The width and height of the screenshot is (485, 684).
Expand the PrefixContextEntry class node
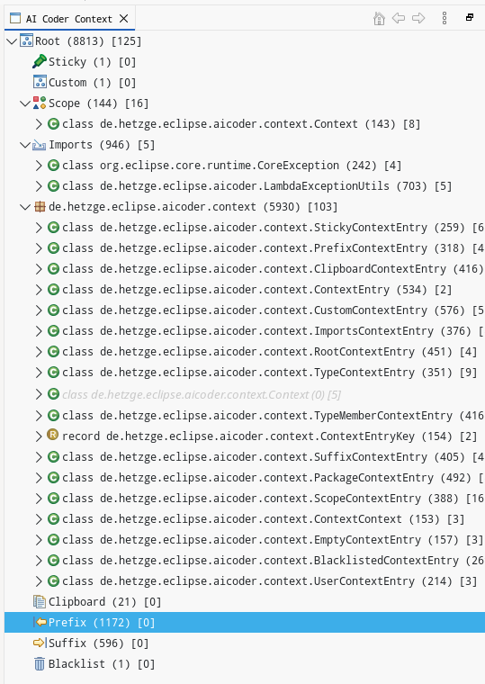tap(39, 248)
